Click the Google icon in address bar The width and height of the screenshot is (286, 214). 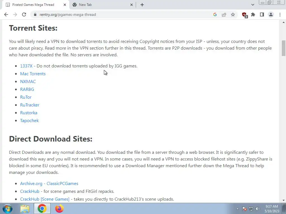pos(215,14)
